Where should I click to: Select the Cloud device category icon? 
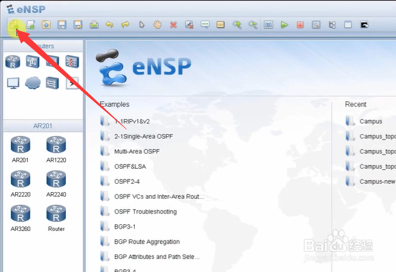(x=33, y=83)
